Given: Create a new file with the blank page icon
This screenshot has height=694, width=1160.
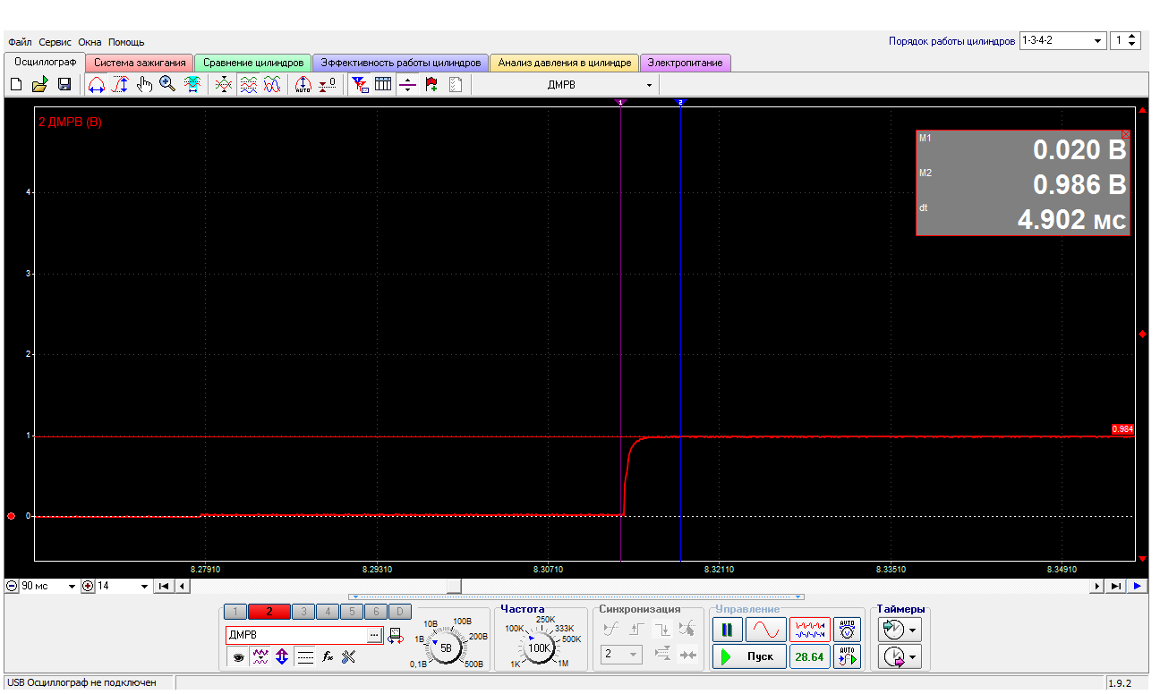Looking at the screenshot, I should (15, 84).
